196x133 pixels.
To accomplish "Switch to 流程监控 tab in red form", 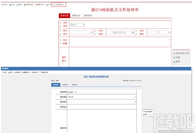I will point(88,16).
